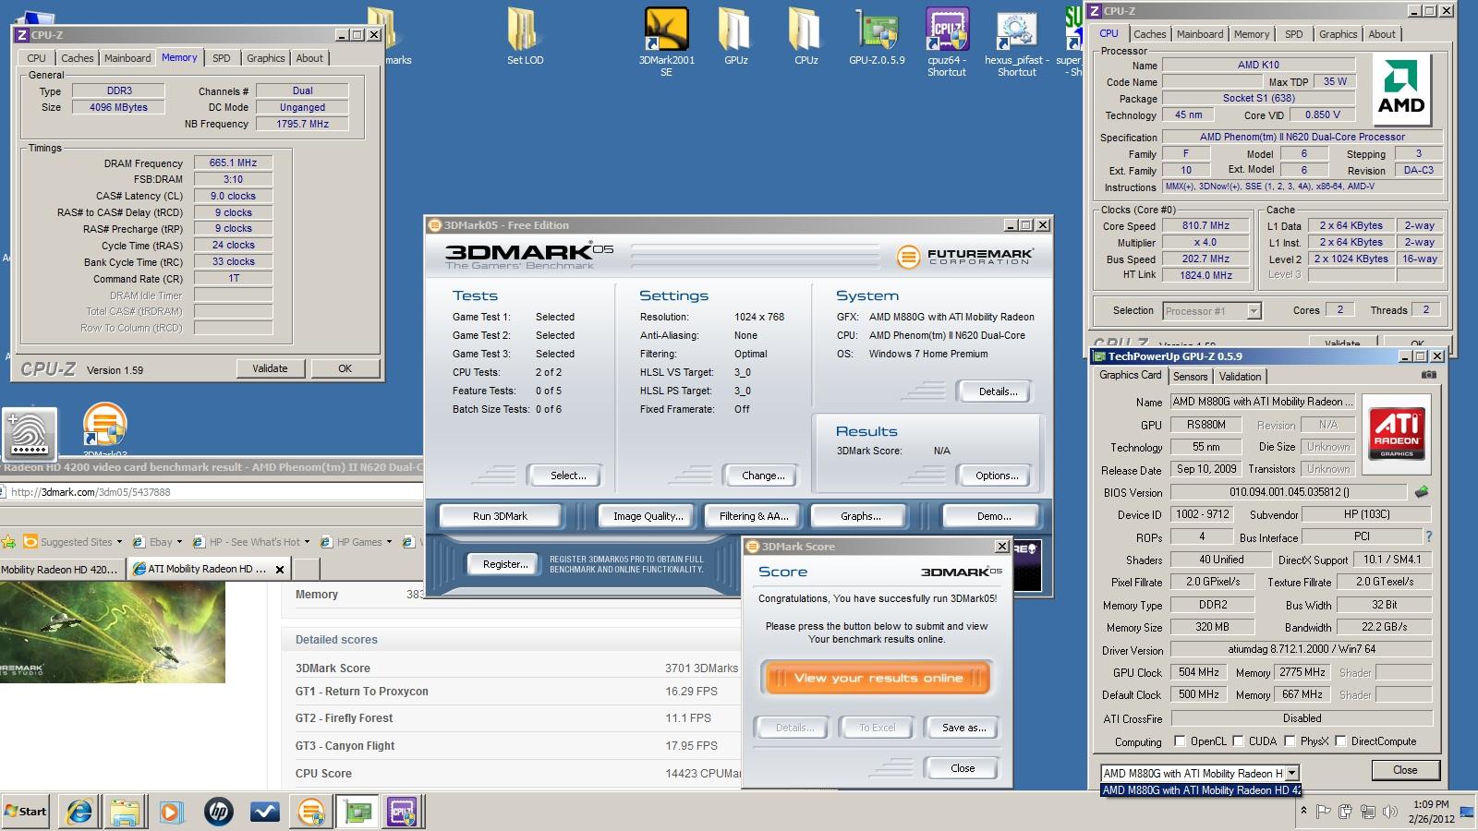Viewport: 1478px width, 831px height.
Task: Open Internet Explorer from the taskbar
Action: pos(80,812)
